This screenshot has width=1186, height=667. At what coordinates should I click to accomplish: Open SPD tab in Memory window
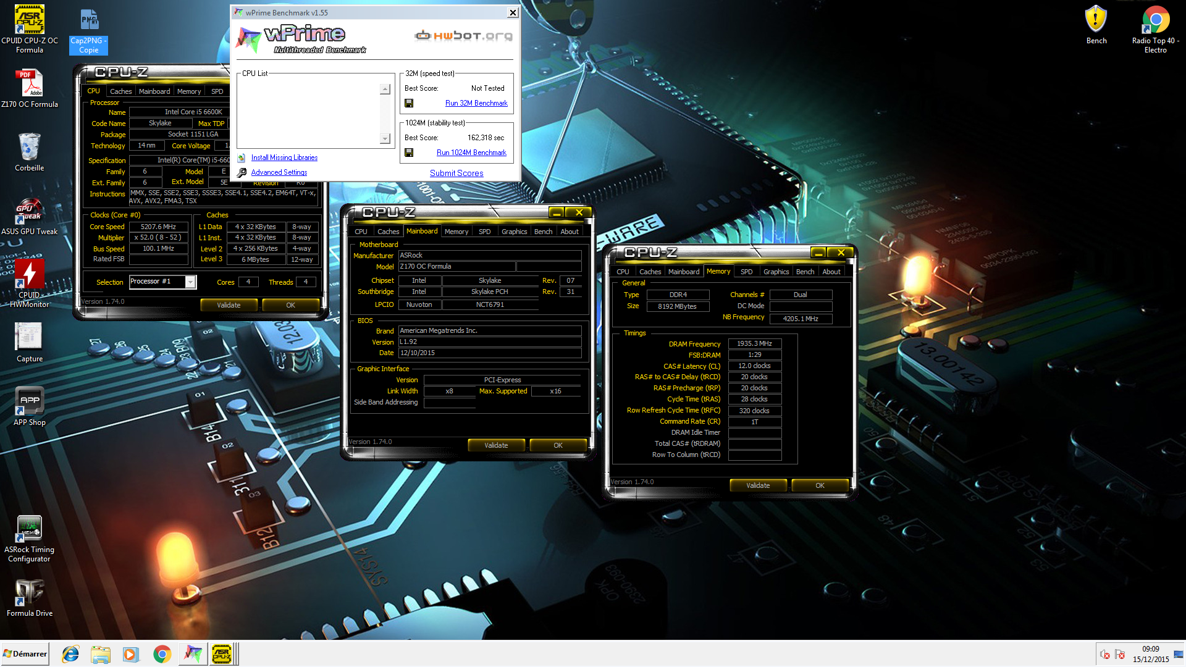tap(746, 272)
